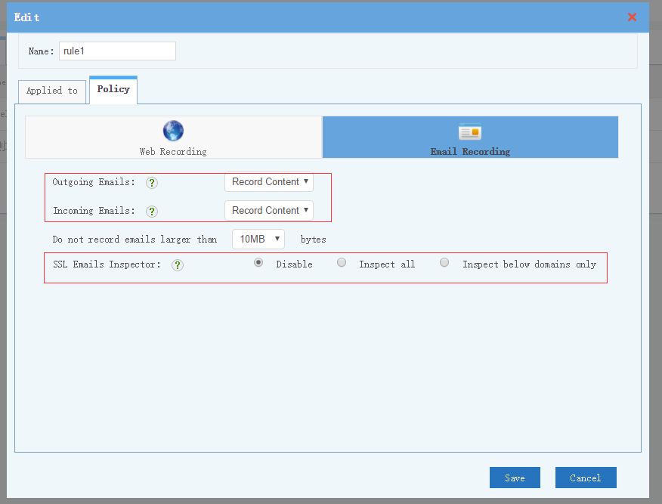Save the rule settings

coord(515,478)
